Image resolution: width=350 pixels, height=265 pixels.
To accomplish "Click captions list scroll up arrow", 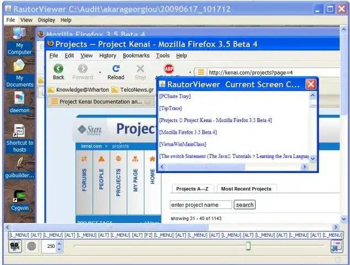I will (x=313, y=96).
